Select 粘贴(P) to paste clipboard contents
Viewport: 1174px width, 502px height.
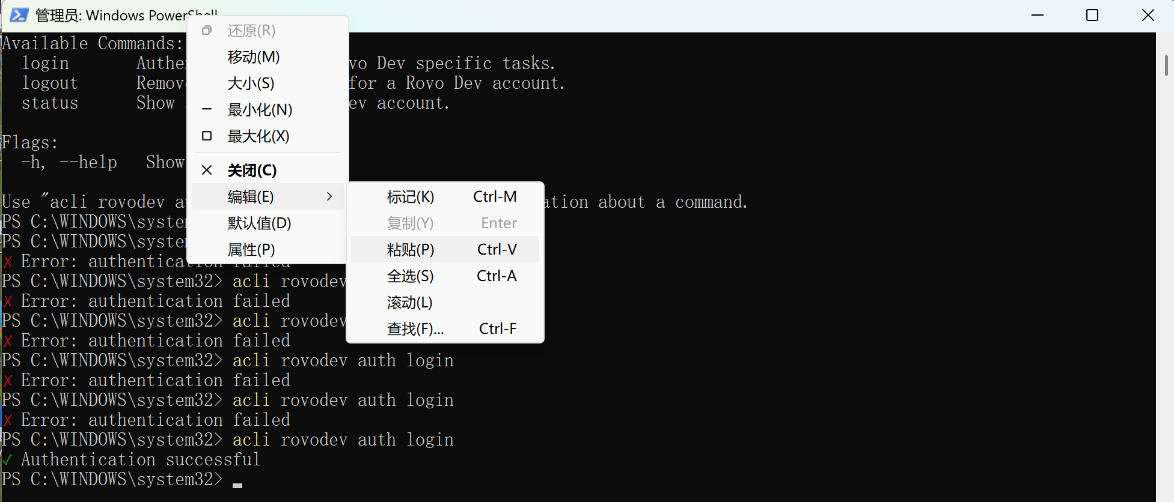[411, 249]
